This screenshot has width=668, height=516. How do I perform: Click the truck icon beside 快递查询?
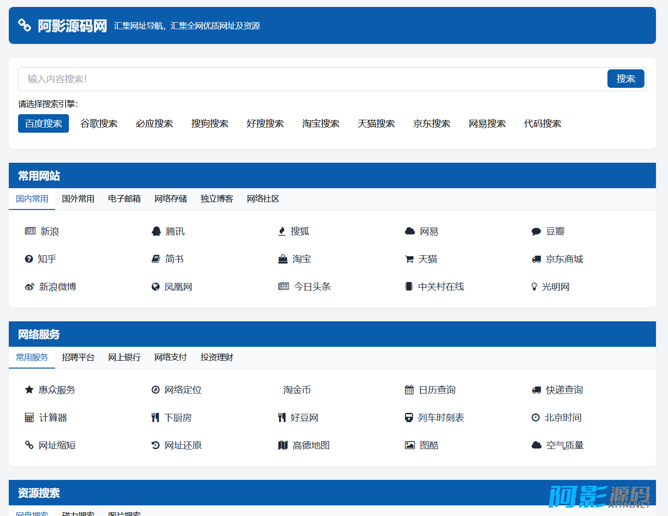[x=536, y=390]
